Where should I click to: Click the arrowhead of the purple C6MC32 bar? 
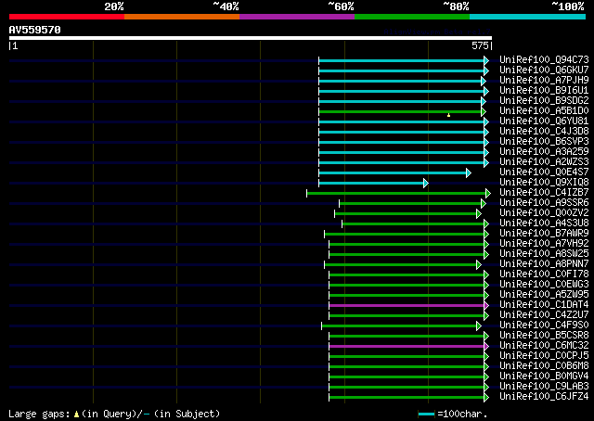pyautogui.click(x=486, y=347)
